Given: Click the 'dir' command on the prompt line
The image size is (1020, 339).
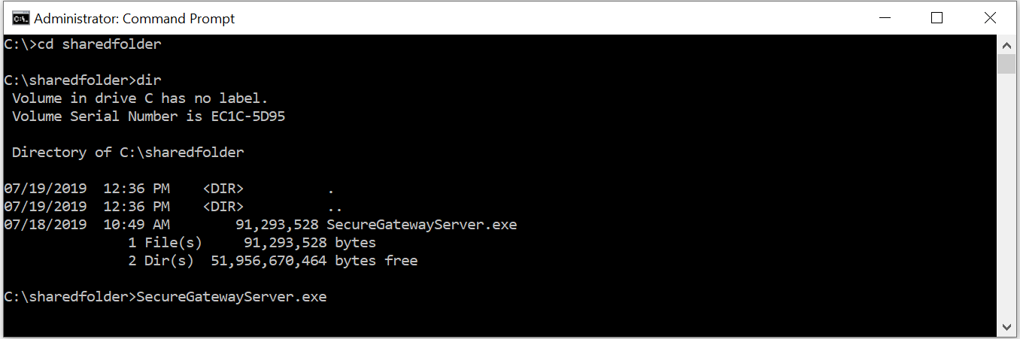Looking at the screenshot, I should pos(149,80).
